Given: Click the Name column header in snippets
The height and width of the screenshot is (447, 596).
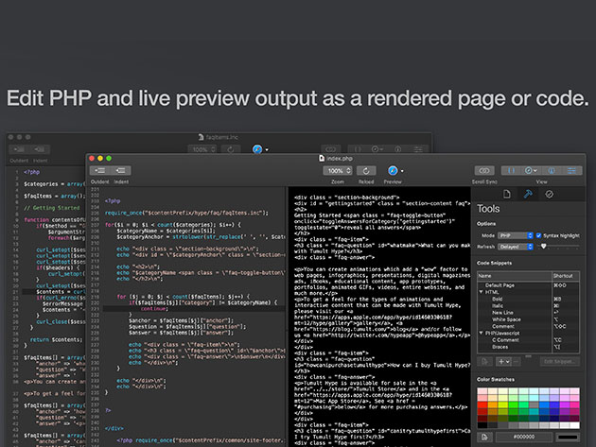Looking at the screenshot, I should click(515, 276).
